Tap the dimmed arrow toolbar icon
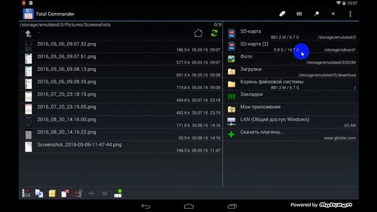Viewport: 377px width, 212px height. click(91, 193)
